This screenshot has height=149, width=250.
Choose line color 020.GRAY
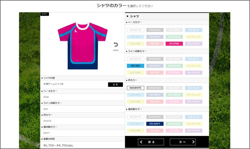tap(174, 59)
